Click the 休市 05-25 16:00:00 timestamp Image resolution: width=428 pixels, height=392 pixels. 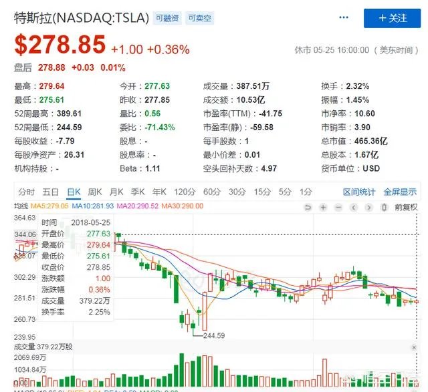click(356, 50)
